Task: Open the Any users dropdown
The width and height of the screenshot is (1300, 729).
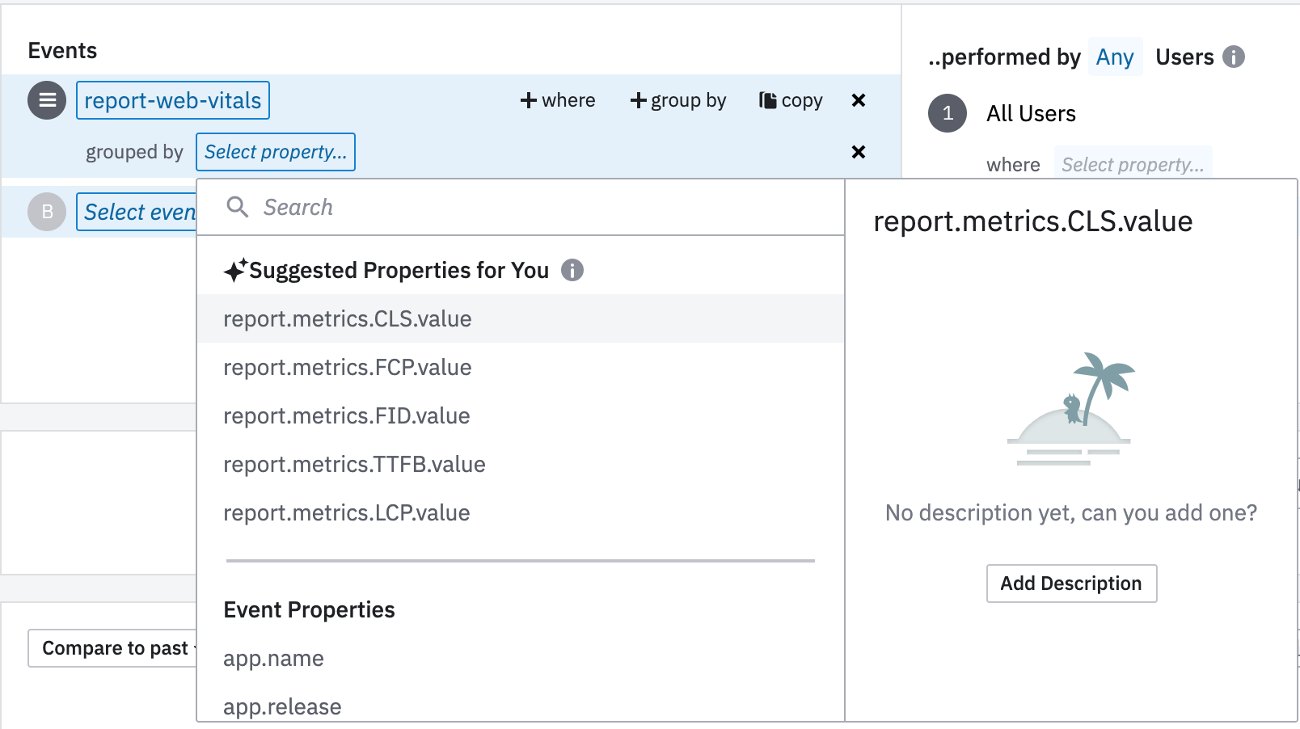Action: (1115, 57)
